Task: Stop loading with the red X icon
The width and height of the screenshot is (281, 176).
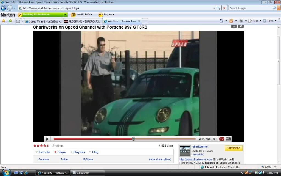Action: pyautogui.click(x=224, y=8)
